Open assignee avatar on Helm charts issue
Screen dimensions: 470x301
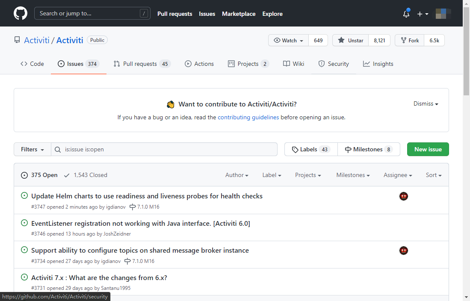click(x=404, y=196)
